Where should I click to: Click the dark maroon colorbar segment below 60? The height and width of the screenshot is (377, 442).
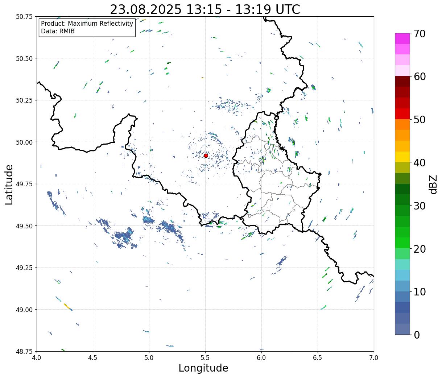click(402, 82)
